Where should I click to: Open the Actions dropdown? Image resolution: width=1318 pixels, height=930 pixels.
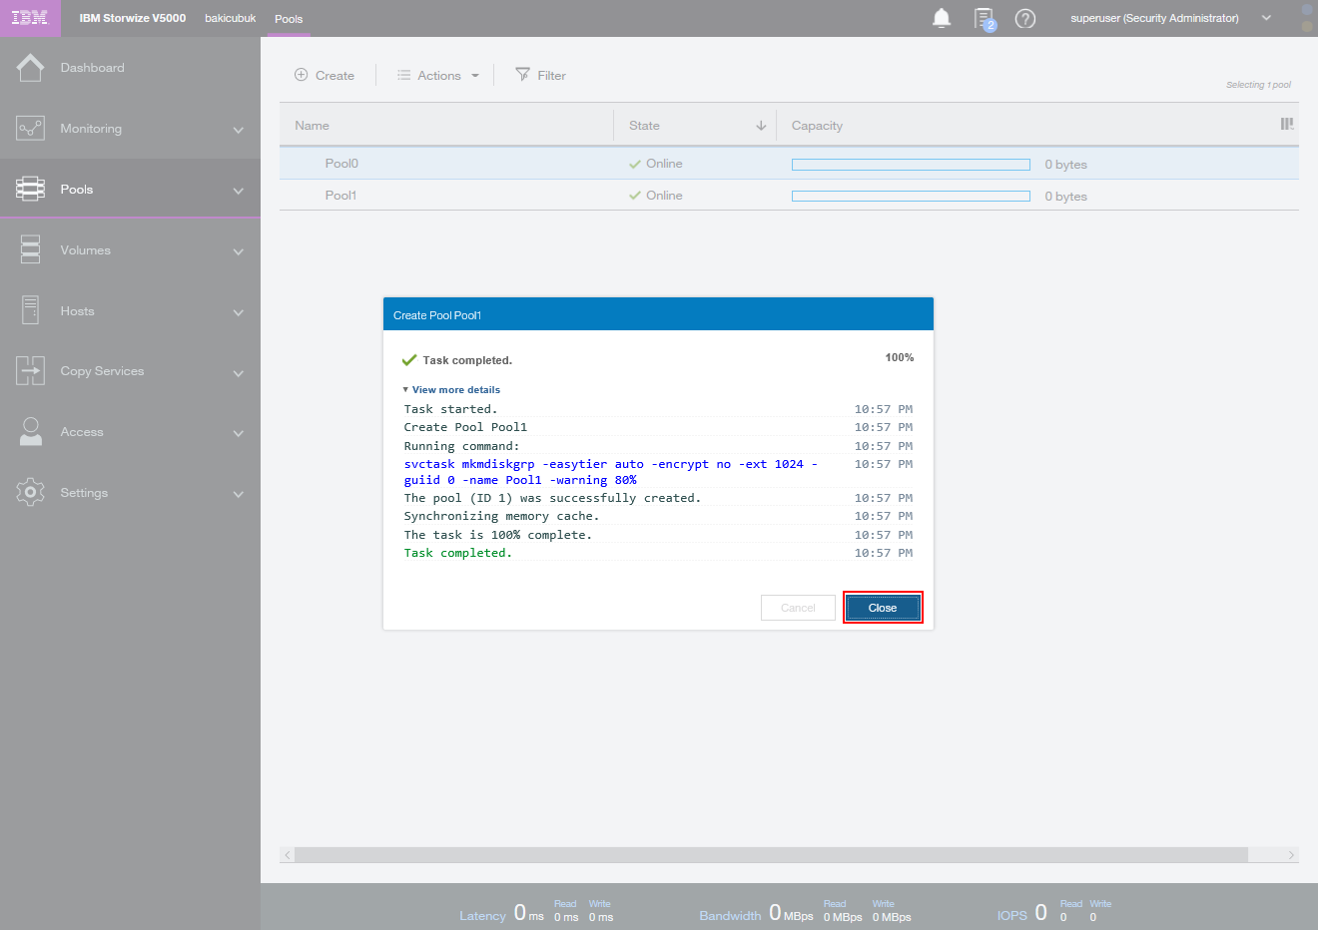438,76
